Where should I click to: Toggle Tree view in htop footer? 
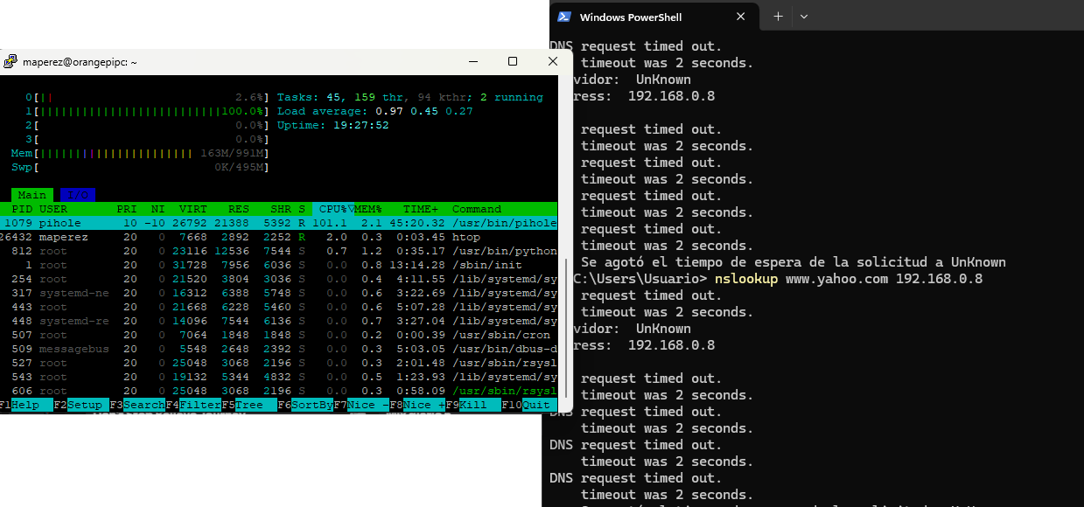(249, 405)
